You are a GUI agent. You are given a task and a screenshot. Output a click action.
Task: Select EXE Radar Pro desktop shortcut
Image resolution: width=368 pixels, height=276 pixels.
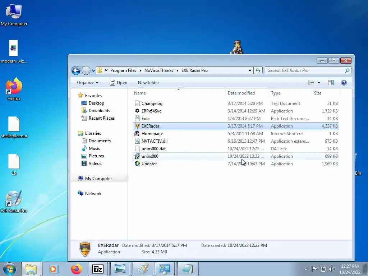[14, 202]
